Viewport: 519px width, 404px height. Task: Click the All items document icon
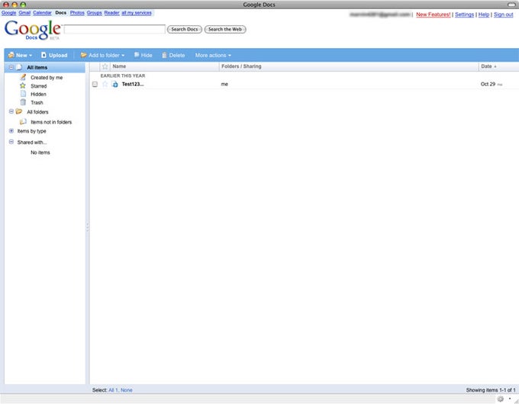19,67
